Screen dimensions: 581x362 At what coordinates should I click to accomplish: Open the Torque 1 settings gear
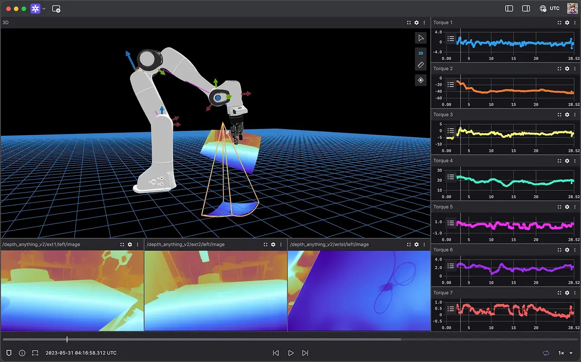coord(566,22)
